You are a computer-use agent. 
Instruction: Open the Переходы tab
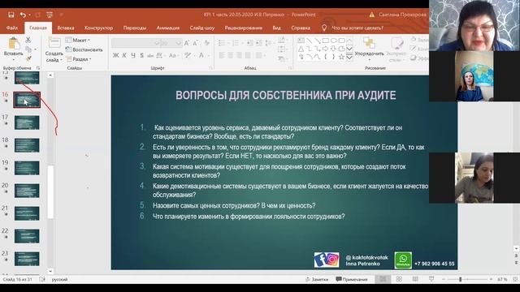[135, 28]
